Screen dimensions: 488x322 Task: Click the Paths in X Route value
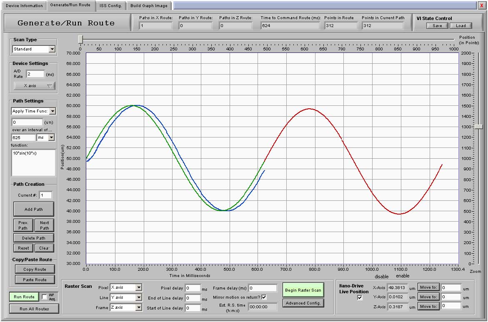click(155, 25)
